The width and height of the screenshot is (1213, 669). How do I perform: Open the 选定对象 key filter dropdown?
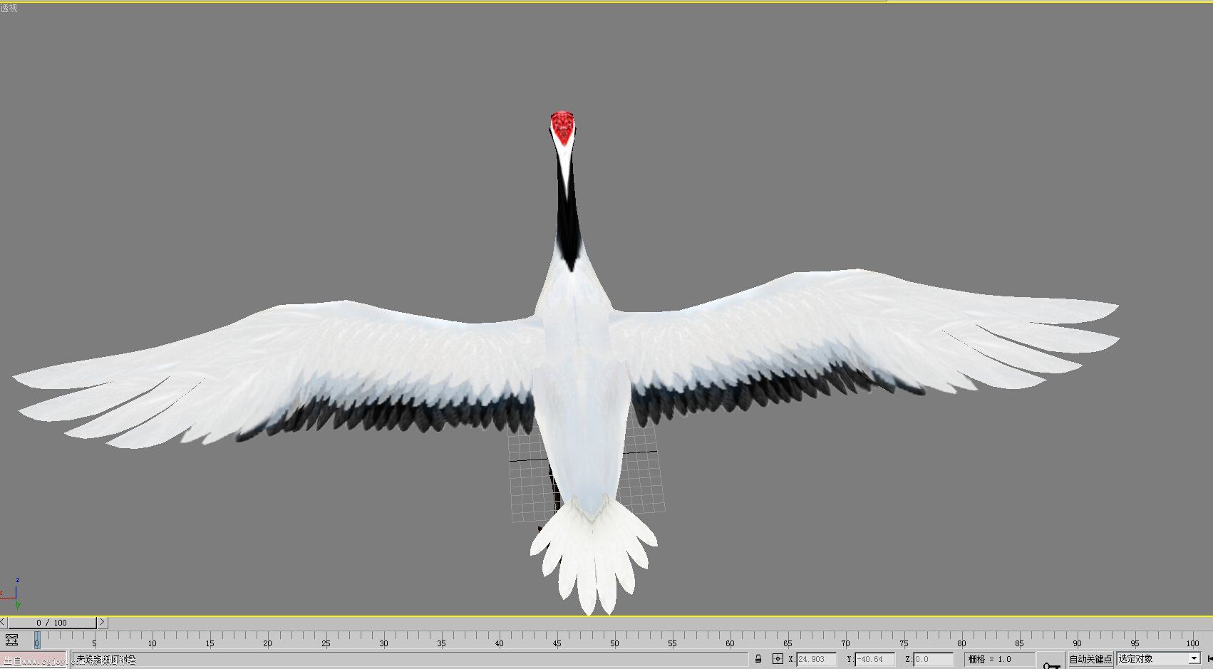(x=1158, y=658)
